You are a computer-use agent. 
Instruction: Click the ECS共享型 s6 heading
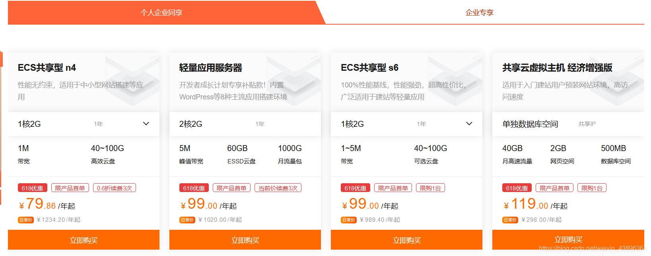coord(369,68)
